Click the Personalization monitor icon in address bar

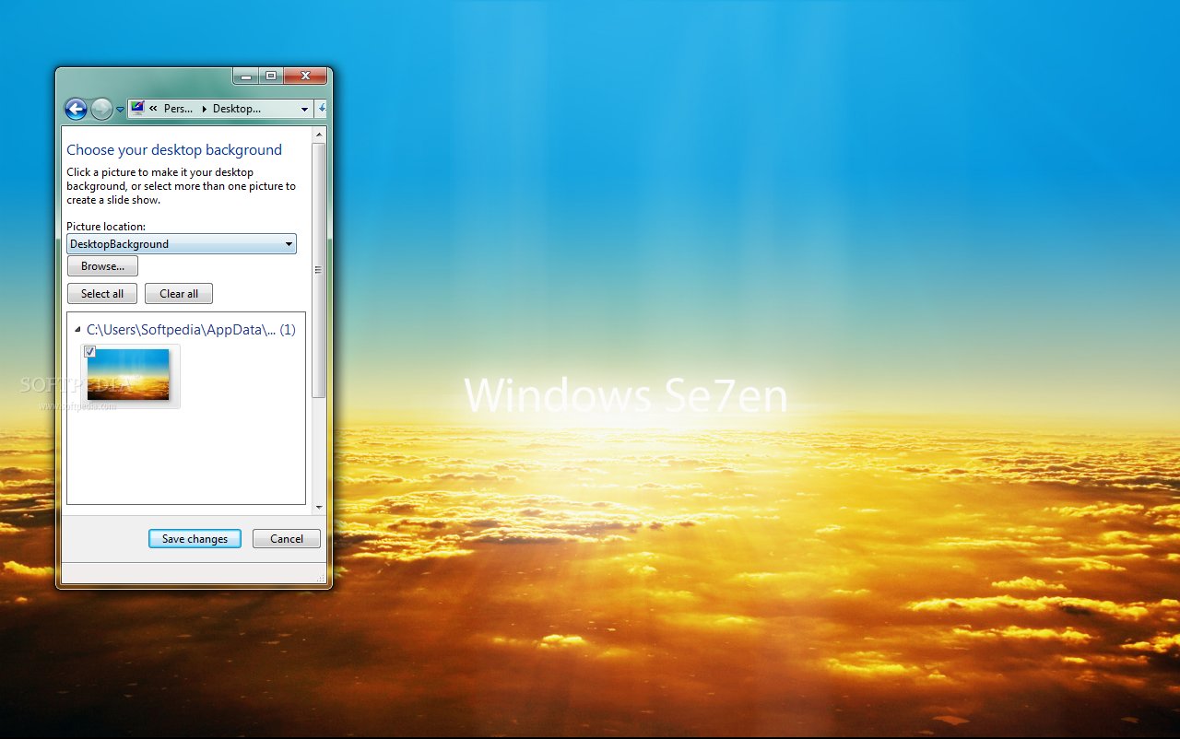click(137, 108)
